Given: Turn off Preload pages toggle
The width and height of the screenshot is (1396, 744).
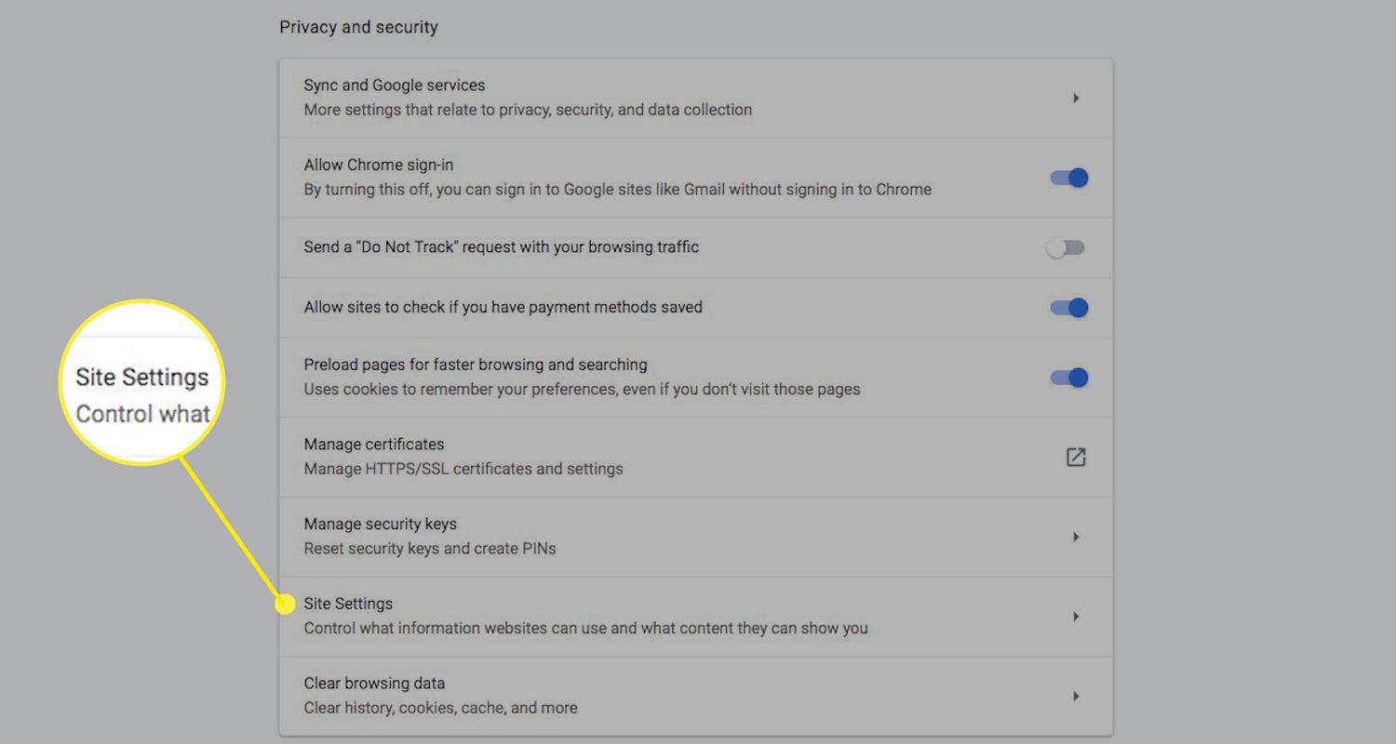Looking at the screenshot, I should click(1068, 378).
